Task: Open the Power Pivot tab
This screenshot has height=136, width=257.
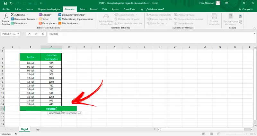Action: (x=129, y=9)
